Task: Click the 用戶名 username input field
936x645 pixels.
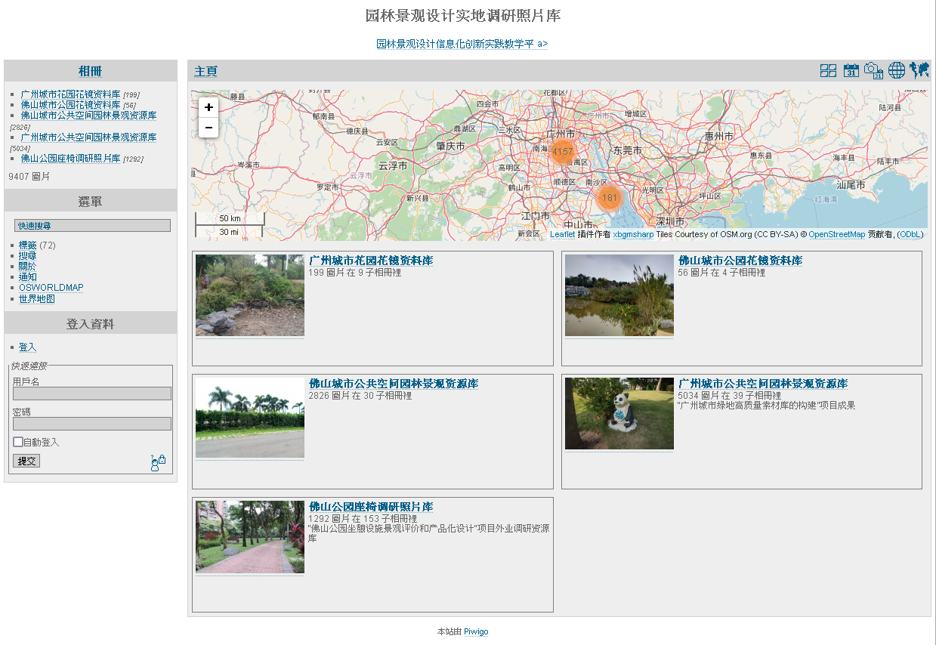Action: tap(92, 393)
